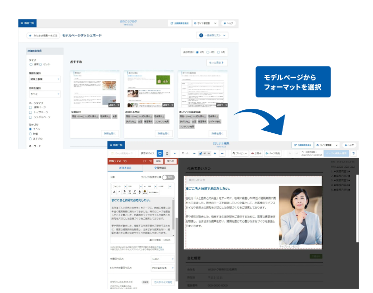Open the Help icon in top dashboard header
This screenshot has width=373, height=293.
pyautogui.click(x=227, y=23)
